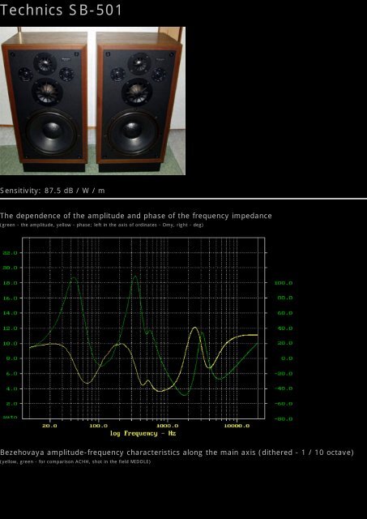Screen dimensions: 367x519
Task: Click the Technics SB-501 page title
Action: click(61, 11)
